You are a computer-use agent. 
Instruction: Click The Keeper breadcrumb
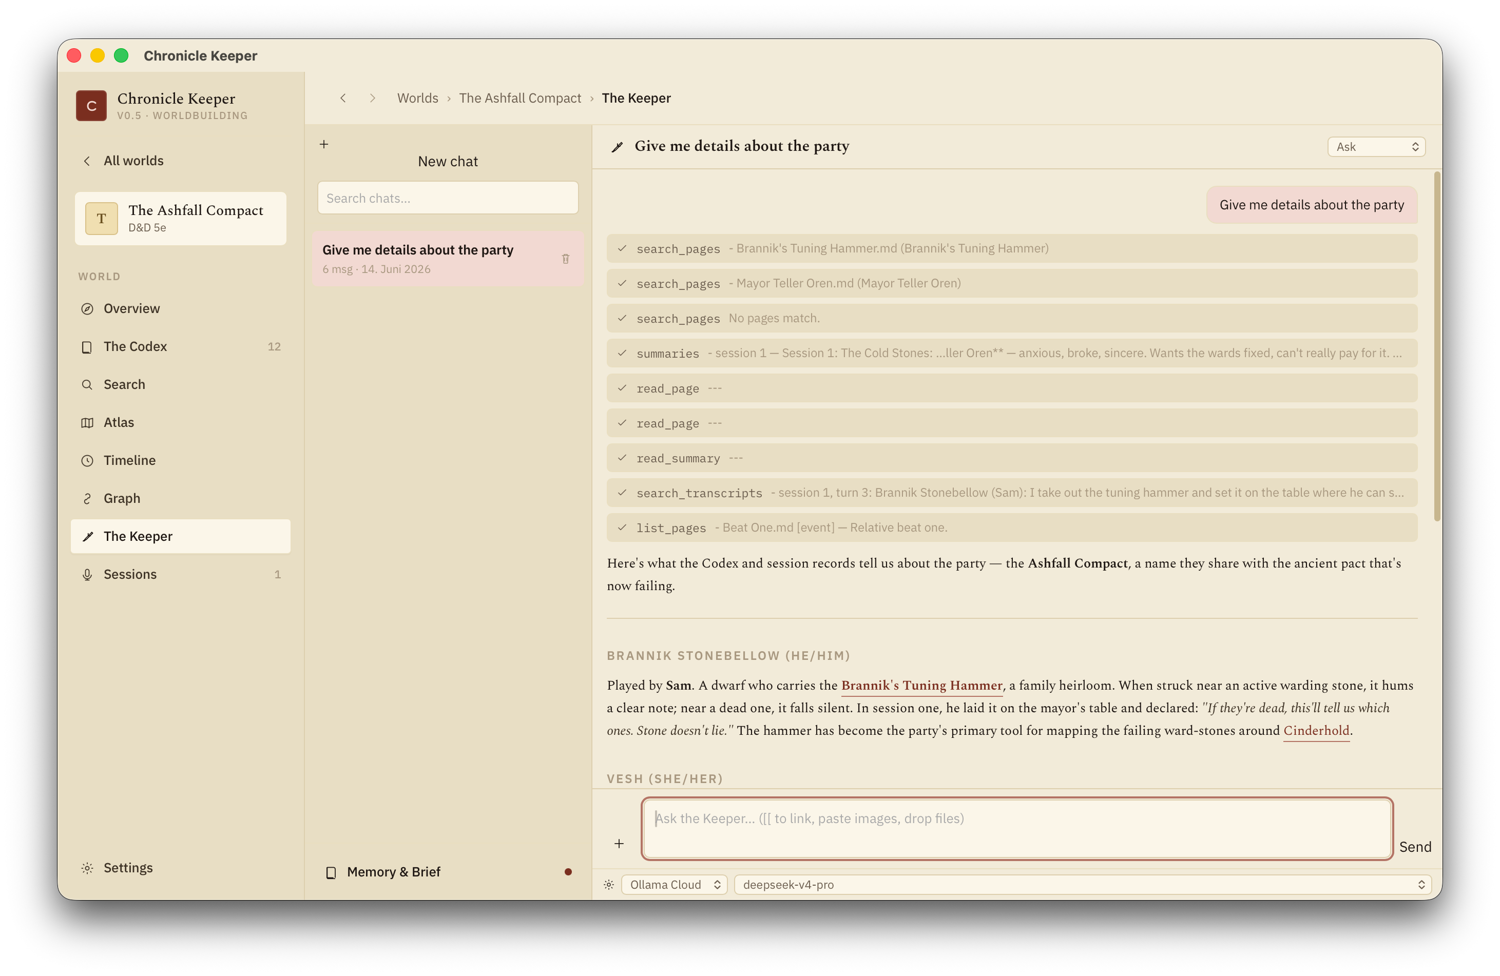pos(636,99)
